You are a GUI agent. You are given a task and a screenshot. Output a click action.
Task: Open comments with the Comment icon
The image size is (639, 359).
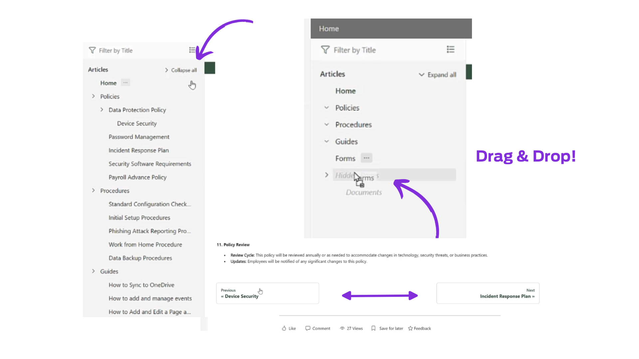click(x=308, y=328)
